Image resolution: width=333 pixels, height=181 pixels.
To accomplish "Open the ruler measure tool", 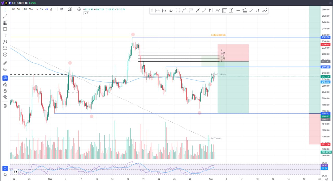I will [x=5, y=63].
